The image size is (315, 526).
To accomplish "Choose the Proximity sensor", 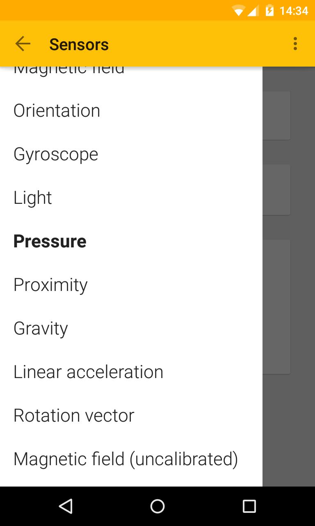I will tap(50, 284).
